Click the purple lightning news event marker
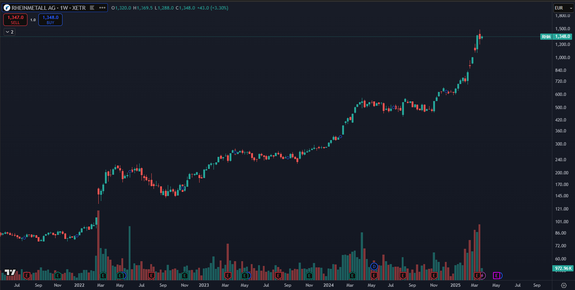 click(x=483, y=275)
